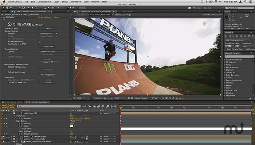Switch to the Project panel tab
The image size is (255, 145).
(x=5, y=11)
